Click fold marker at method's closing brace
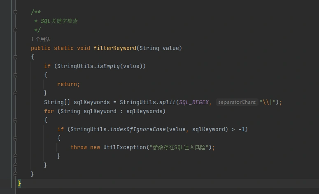Image resolution: width=319 pixels, height=194 pixels. pyautogui.click(x=15, y=174)
